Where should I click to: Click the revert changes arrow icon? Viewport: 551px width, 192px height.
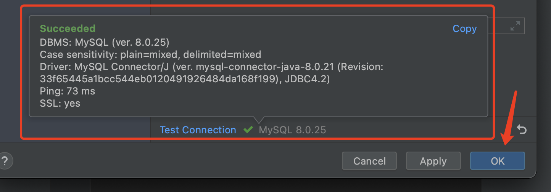[522, 130]
